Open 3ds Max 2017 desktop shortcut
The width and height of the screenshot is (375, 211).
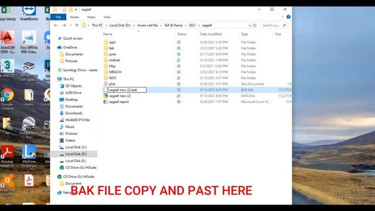click(x=8, y=69)
